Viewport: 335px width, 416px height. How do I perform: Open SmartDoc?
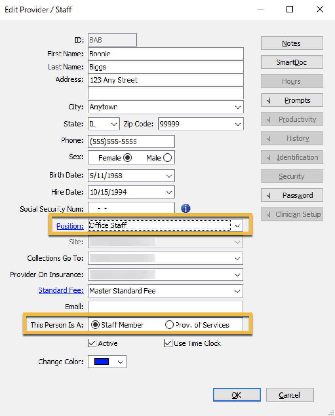click(291, 62)
